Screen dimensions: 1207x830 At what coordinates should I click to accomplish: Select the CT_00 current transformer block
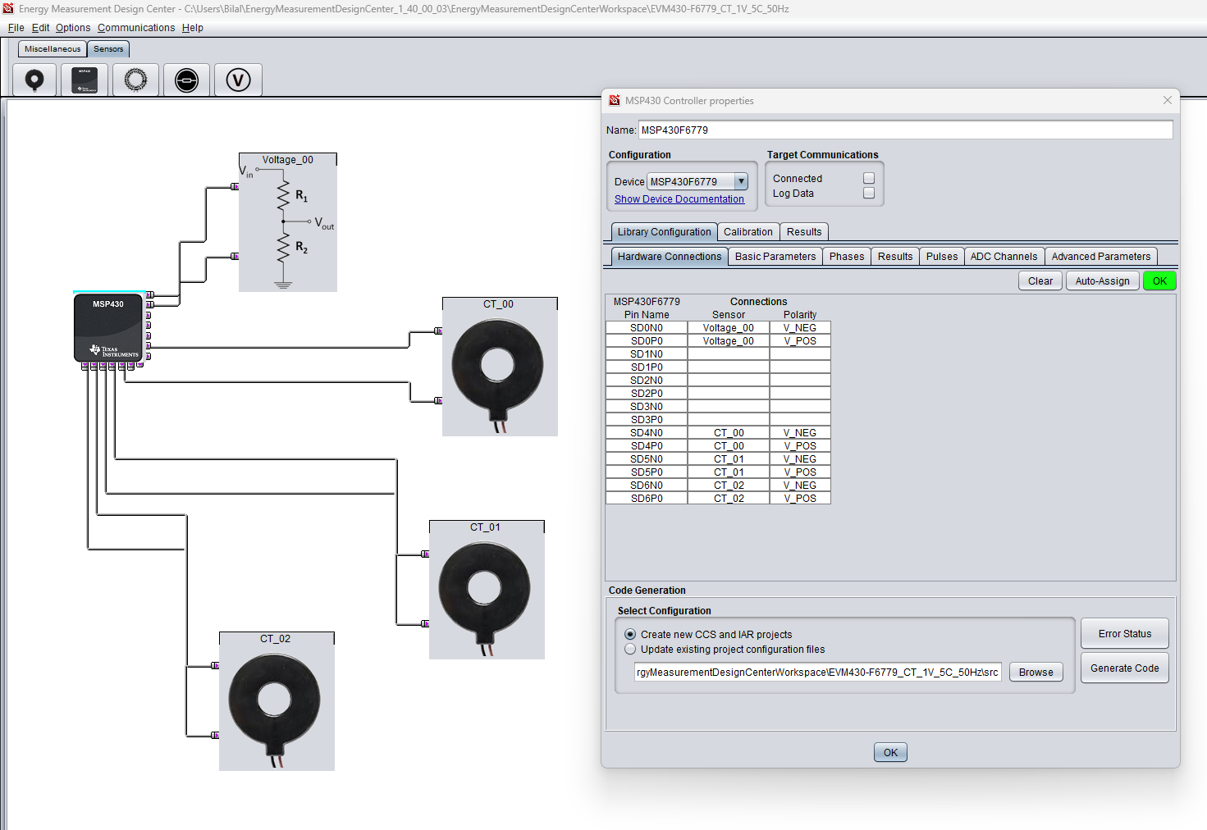point(500,367)
